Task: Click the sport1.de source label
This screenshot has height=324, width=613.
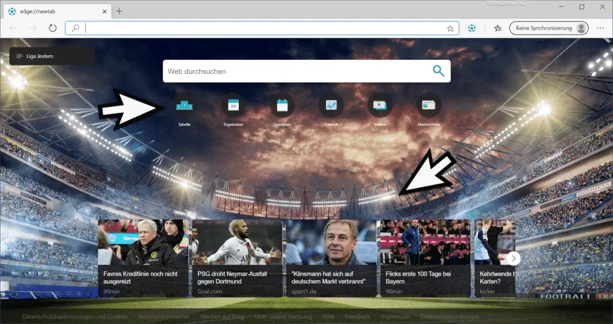Action: click(x=304, y=292)
